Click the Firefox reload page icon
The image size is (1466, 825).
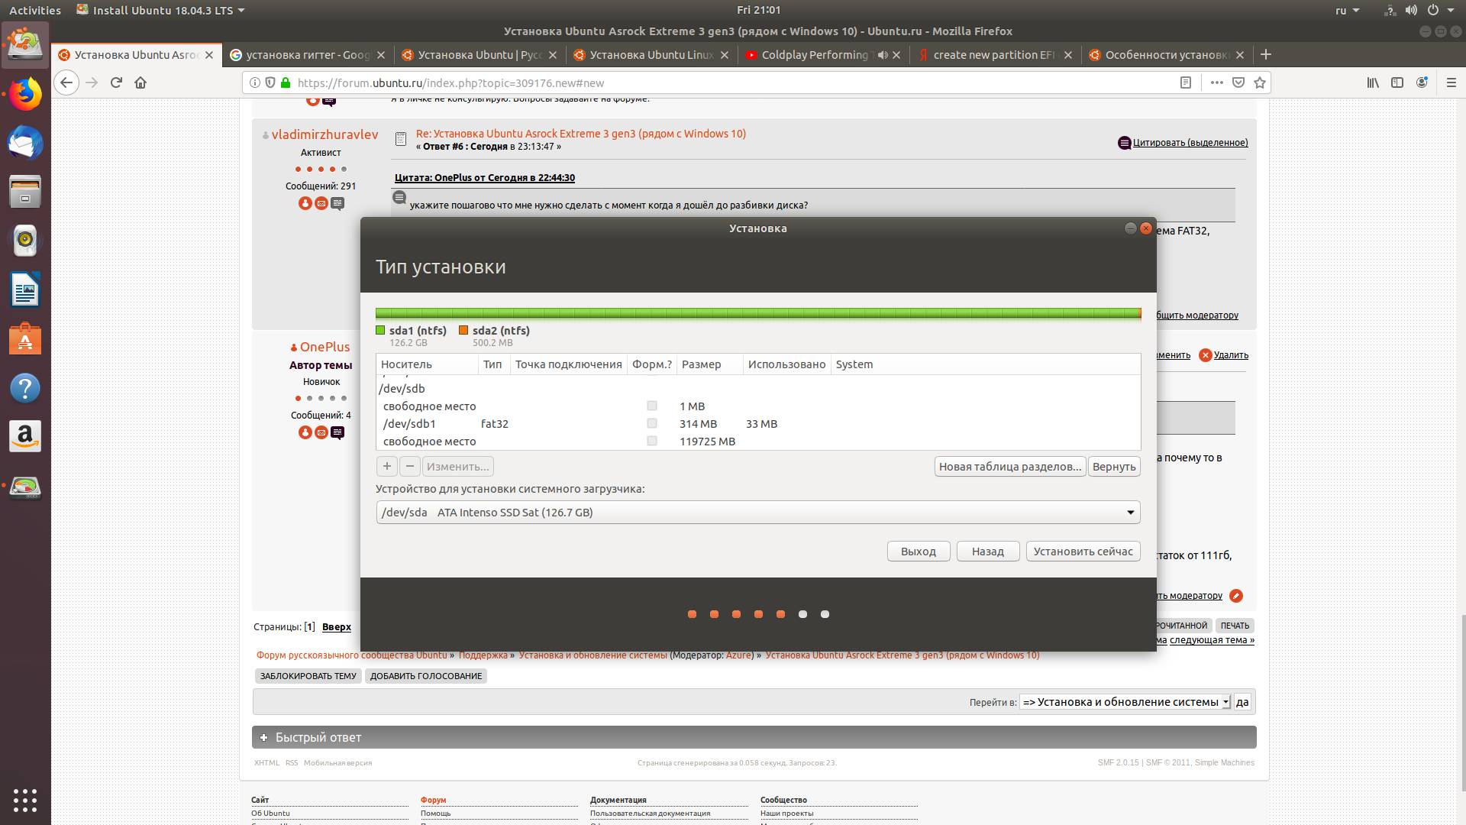[x=116, y=82]
